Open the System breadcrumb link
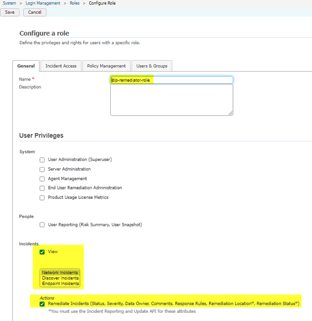Image resolution: width=312 pixels, height=321 pixels. tap(9, 3)
